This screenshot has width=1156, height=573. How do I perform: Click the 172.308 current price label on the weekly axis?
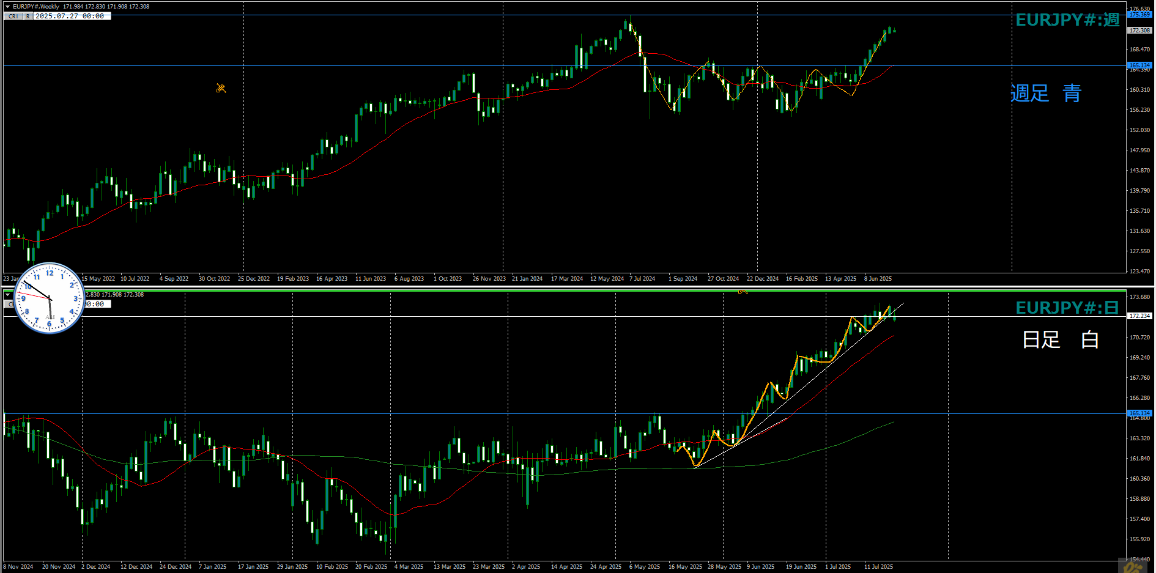coord(1139,30)
